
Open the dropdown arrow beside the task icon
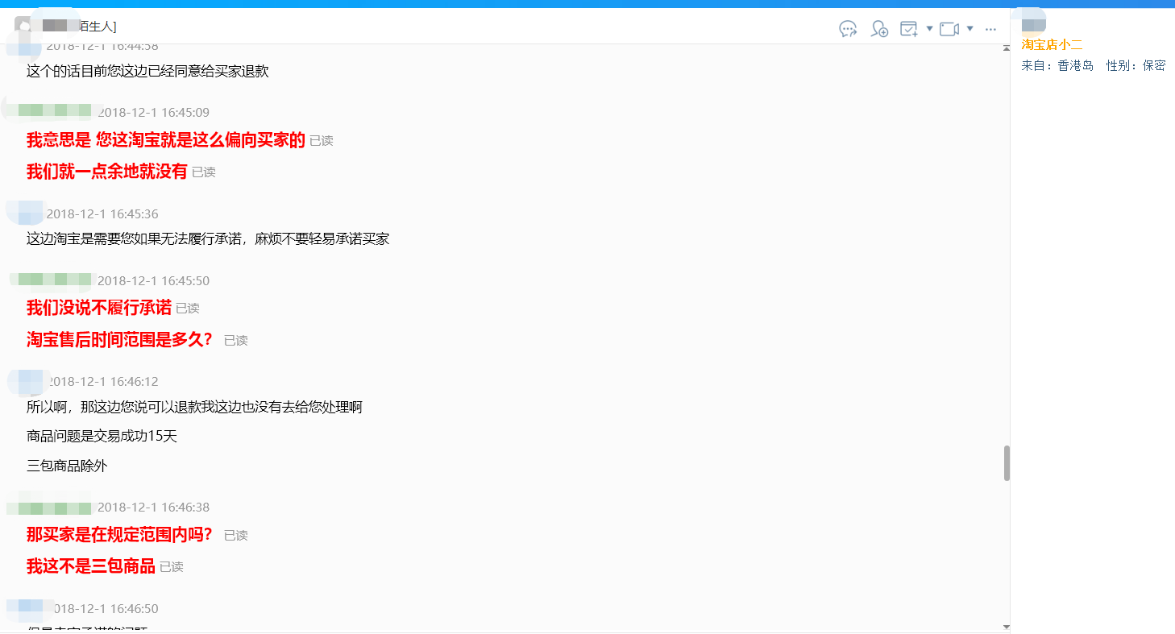point(929,28)
